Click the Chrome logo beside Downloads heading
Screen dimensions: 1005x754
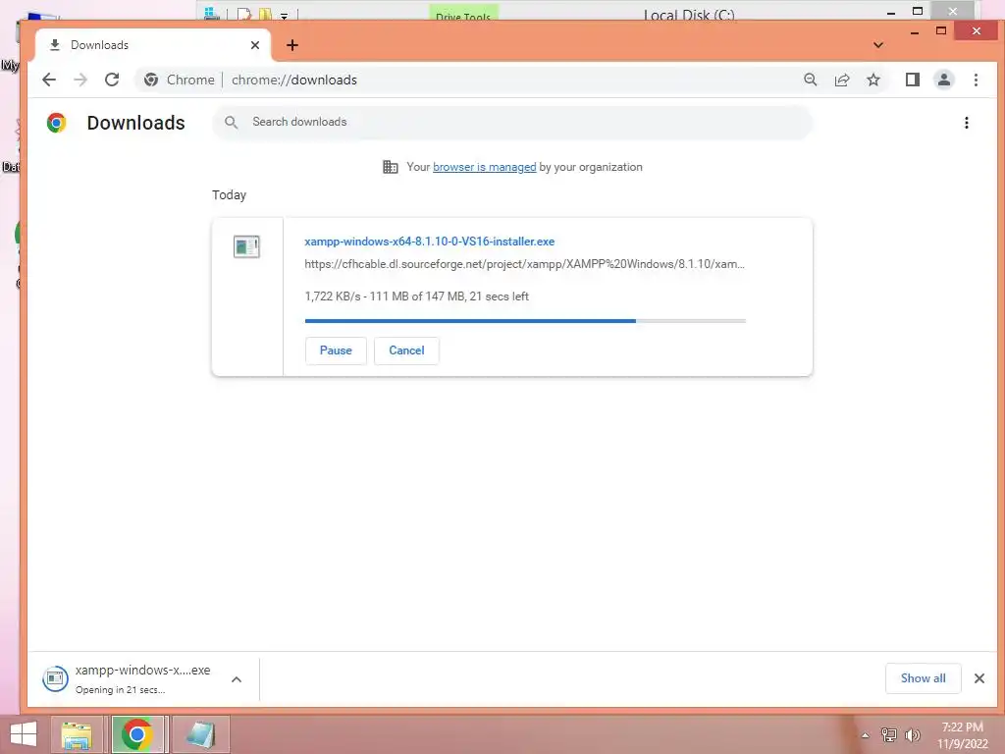[x=56, y=123]
